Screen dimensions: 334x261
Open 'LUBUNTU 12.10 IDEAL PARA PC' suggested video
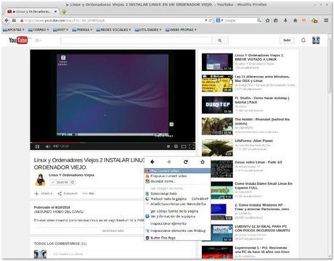(x=262, y=228)
